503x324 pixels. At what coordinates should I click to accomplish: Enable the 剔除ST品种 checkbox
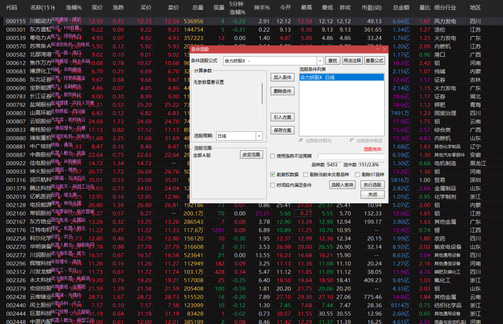357,175
